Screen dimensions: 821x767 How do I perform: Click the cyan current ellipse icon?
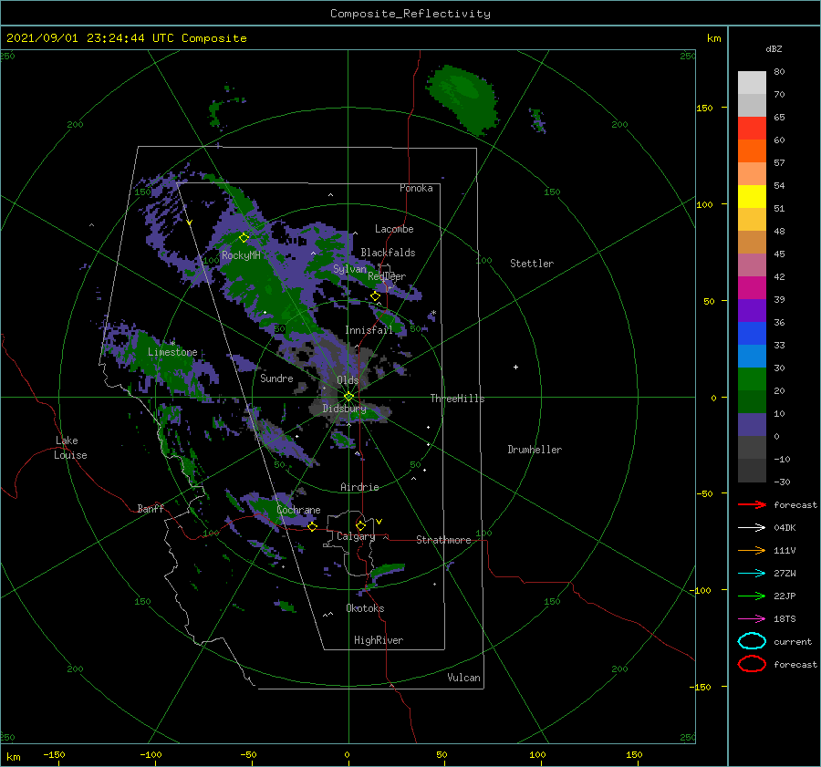click(x=752, y=641)
